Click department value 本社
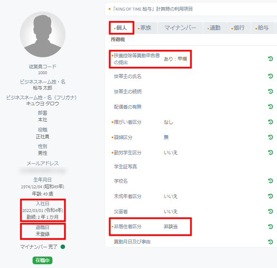The image size is (277, 268). tap(43, 120)
